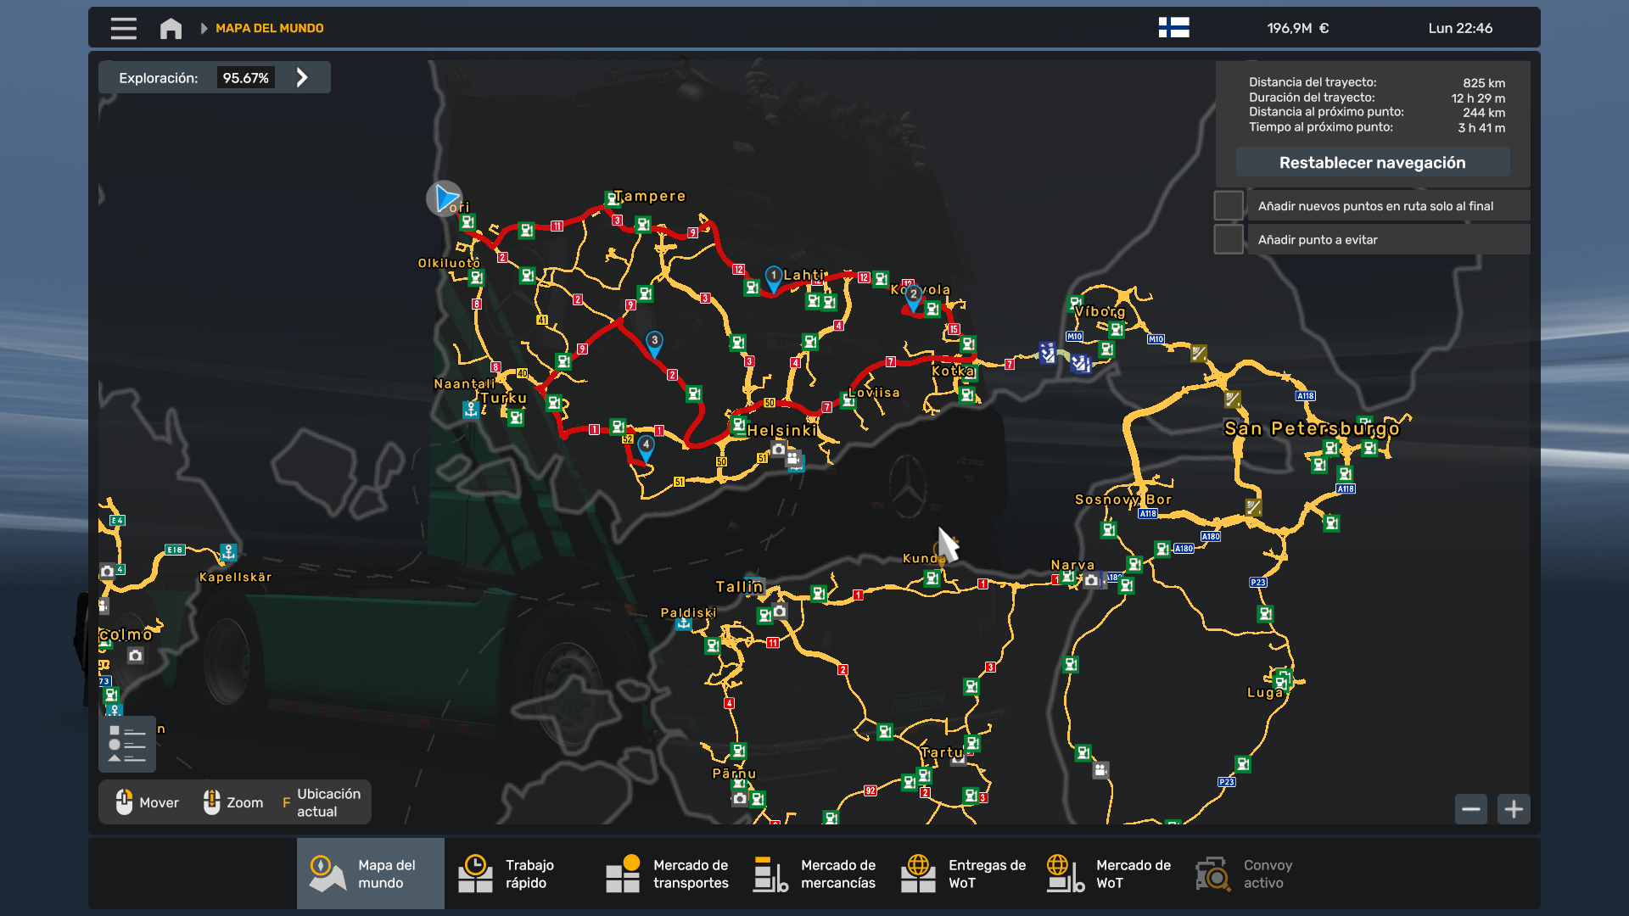Click the breadcrumb arrow before Mapa del Mundo

204,28
